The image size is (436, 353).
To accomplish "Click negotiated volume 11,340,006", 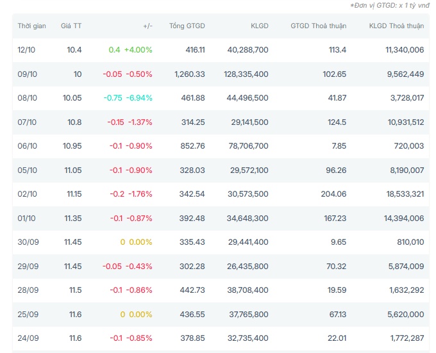I will [x=405, y=50].
